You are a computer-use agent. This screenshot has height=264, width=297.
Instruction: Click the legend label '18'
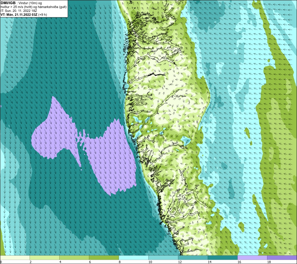(x=269, y=262)
